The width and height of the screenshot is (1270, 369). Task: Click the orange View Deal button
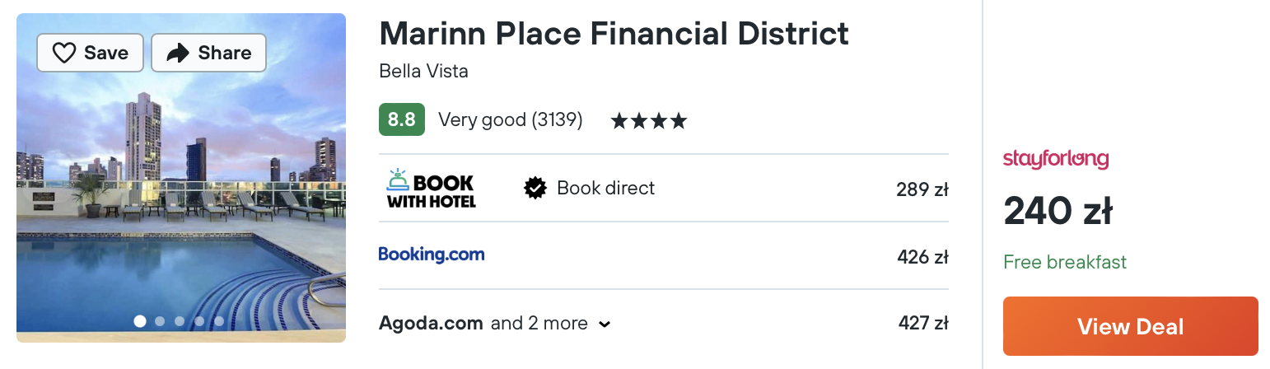coord(1131,326)
